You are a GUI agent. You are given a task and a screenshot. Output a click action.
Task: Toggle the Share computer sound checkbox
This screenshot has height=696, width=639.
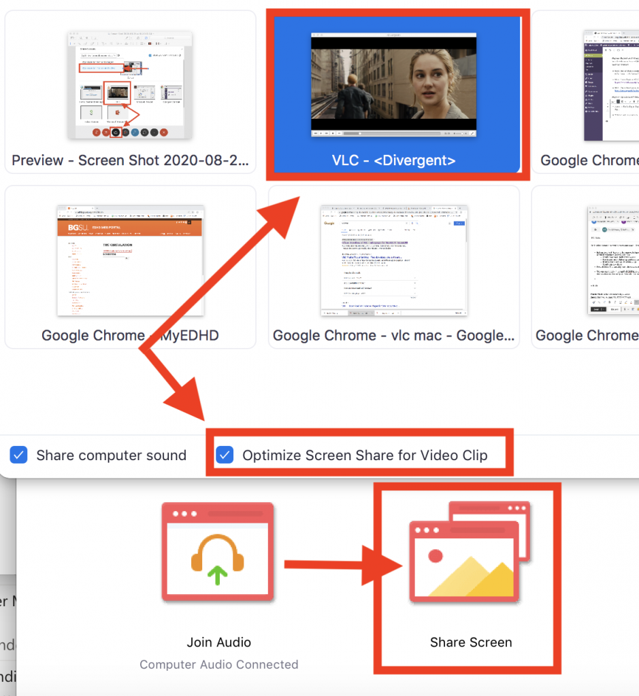[x=18, y=455]
